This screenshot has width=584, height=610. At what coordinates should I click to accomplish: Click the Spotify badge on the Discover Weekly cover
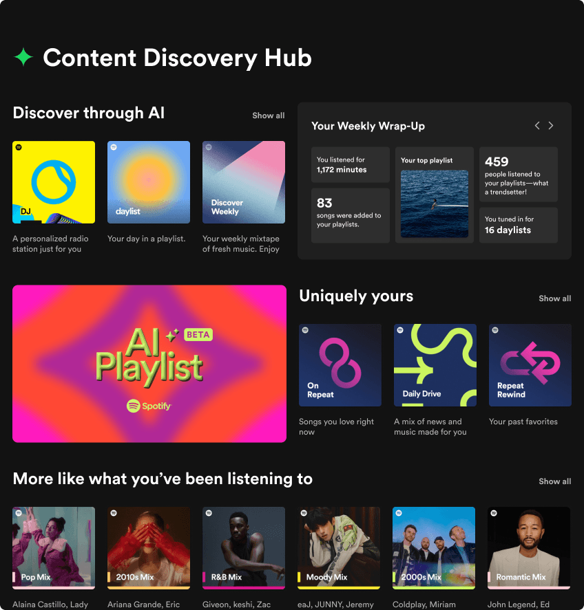(209, 147)
